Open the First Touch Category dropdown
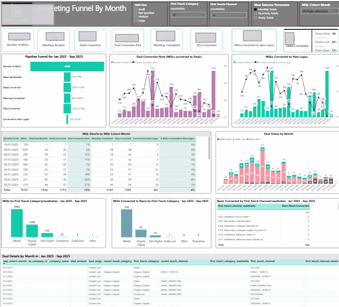 pyautogui.click(x=188, y=15)
